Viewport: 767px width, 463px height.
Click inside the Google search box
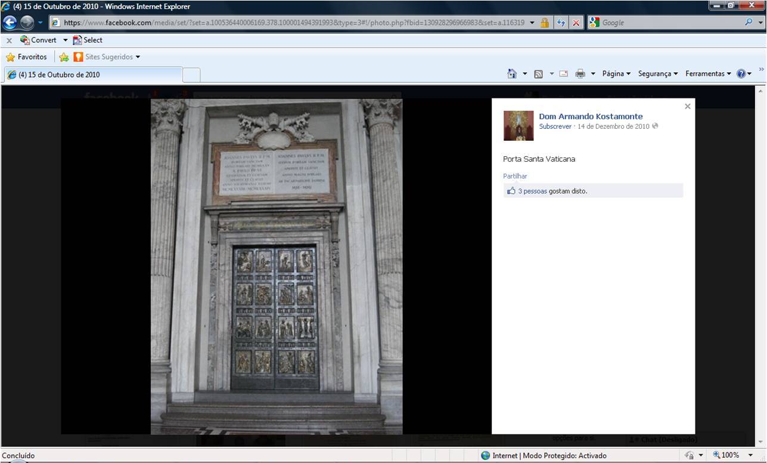667,23
